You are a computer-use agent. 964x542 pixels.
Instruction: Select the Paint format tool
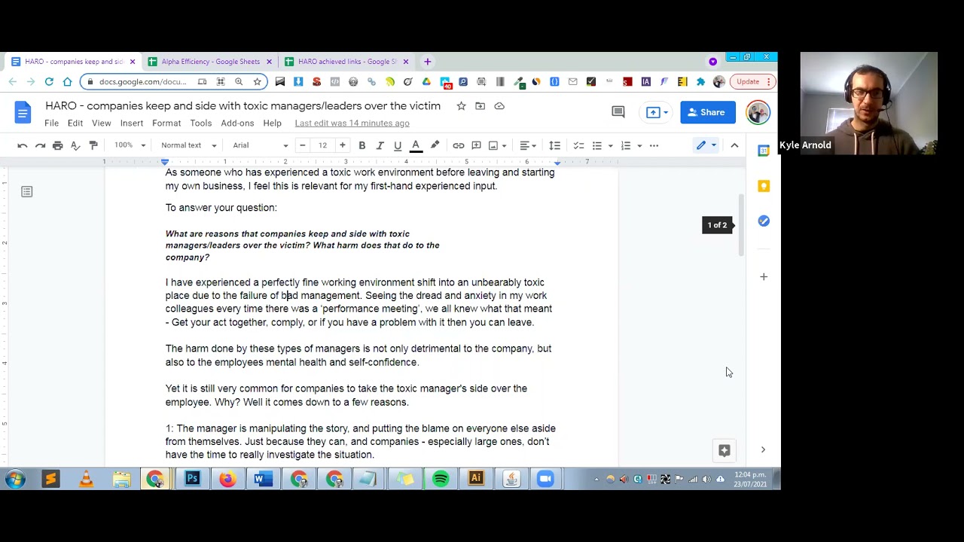coord(93,145)
